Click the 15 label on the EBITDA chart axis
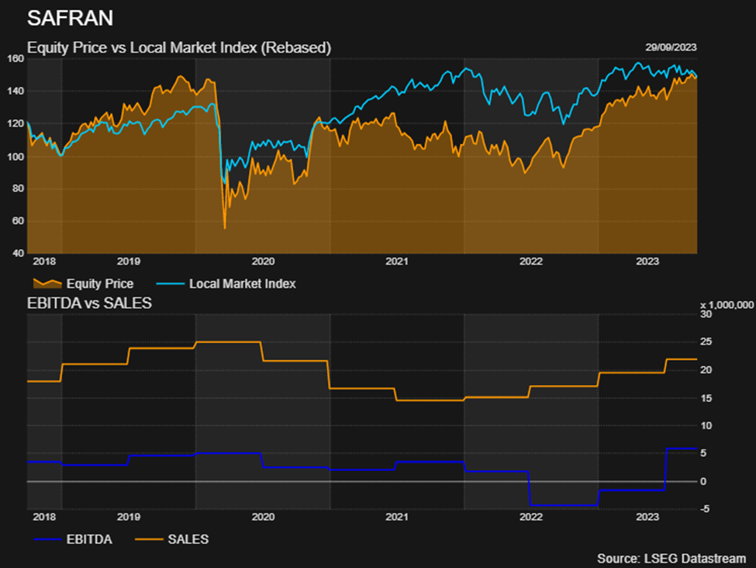756x568 pixels. pos(706,398)
